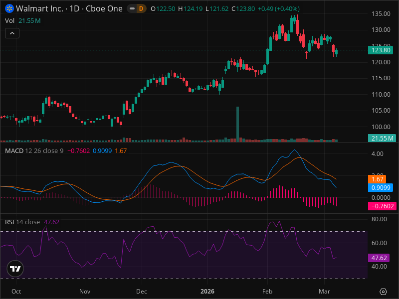This screenshot has width=399, height=299.
Task: Click the Walmart Inc. symbol title
Action: pos(39,8)
